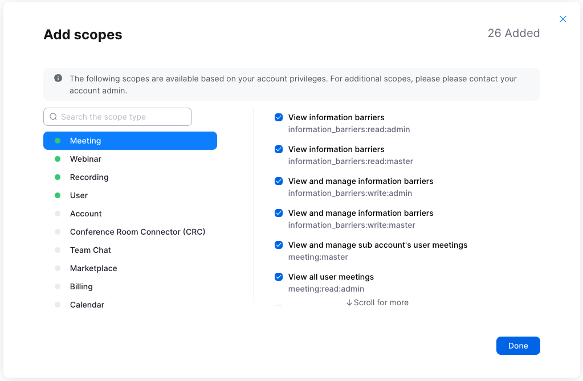Switch to the Marketplace scope category
The width and height of the screenshot is (583, 381).
(93, 268)
